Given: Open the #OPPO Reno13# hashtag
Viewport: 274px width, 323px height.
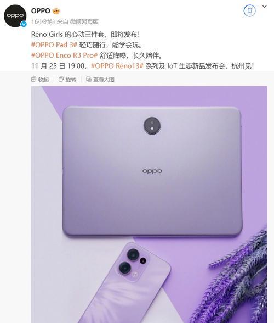Looking at the screenshot, I should (x=117, y=66).
